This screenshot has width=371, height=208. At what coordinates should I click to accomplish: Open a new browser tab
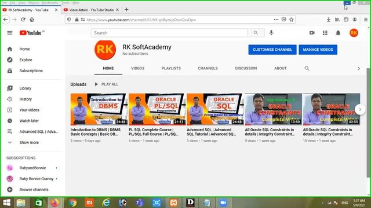(x=126, y=10)
